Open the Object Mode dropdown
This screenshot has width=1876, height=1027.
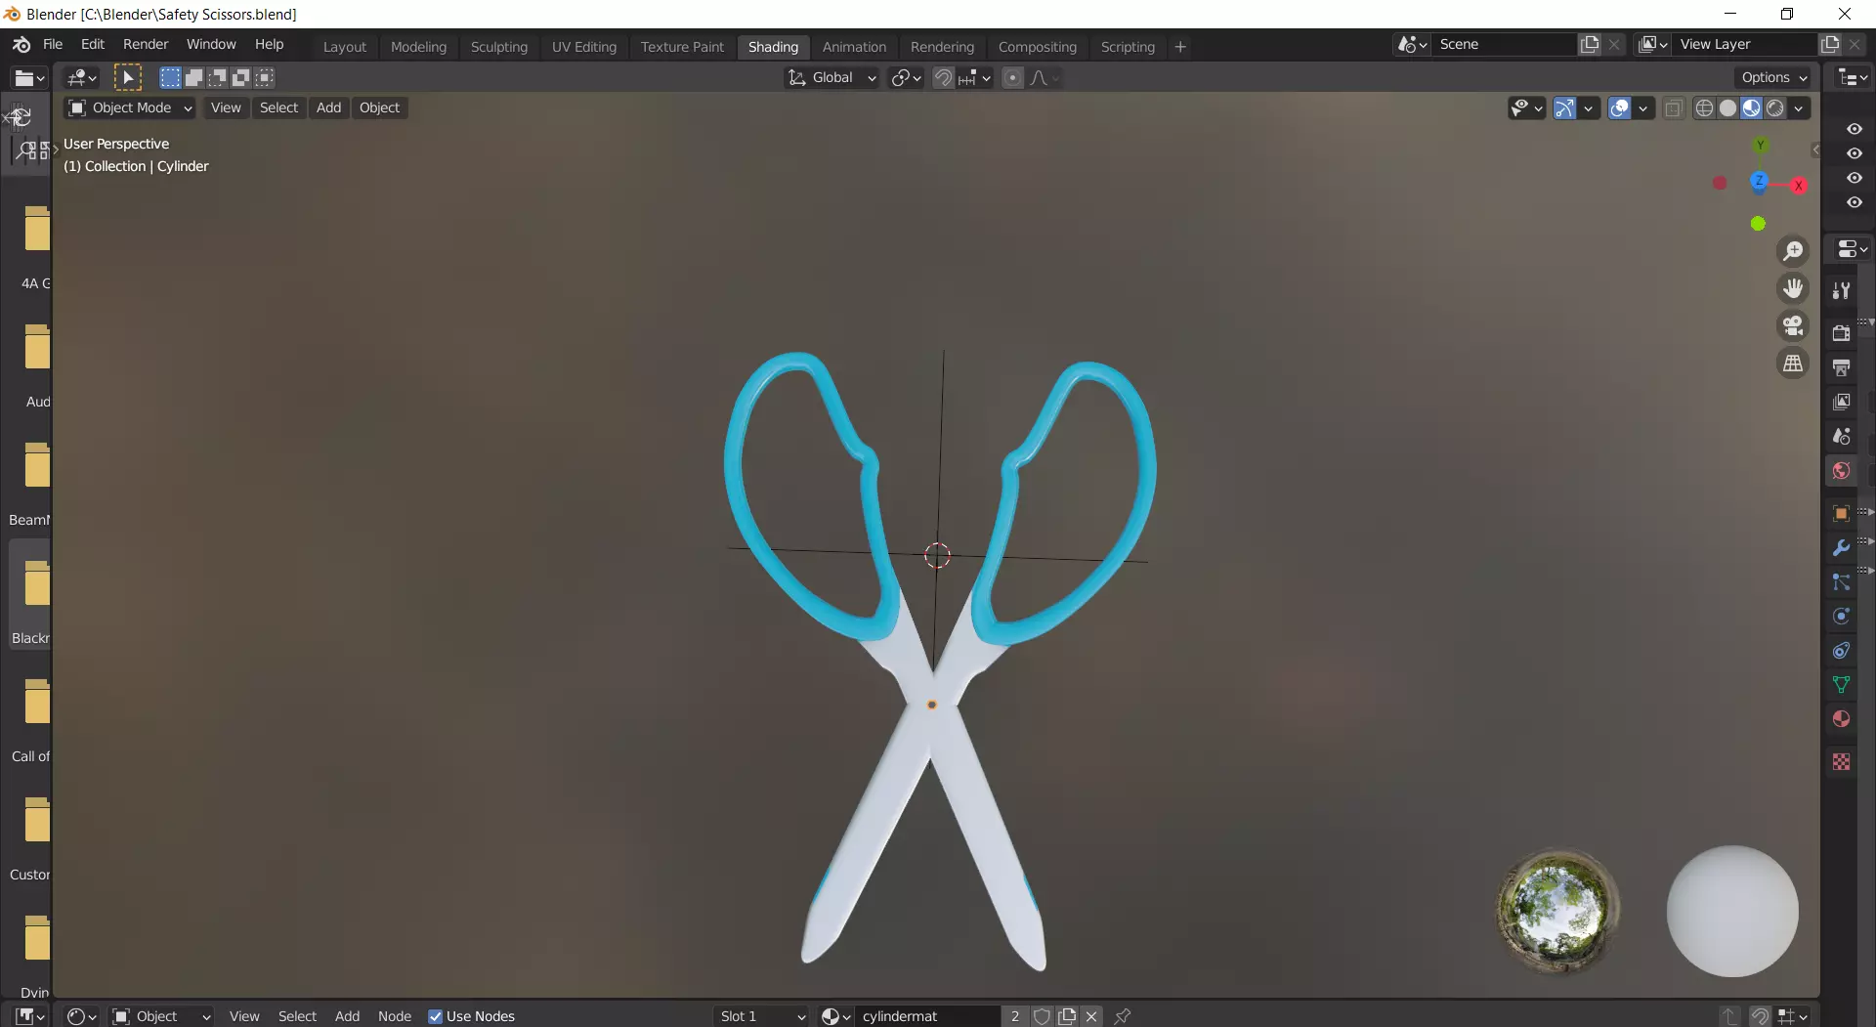[x=129, y=107]
